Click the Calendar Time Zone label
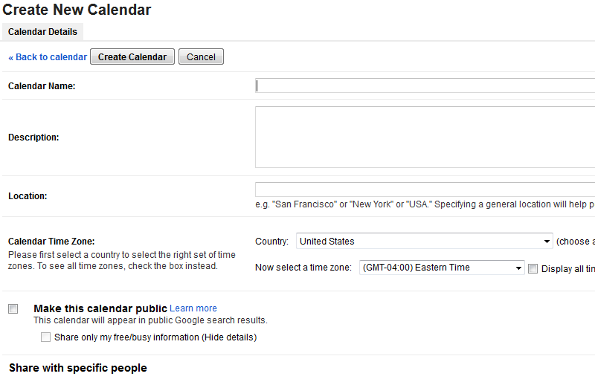Viewport: 595px width, 385px height. (x=51, y=242)
